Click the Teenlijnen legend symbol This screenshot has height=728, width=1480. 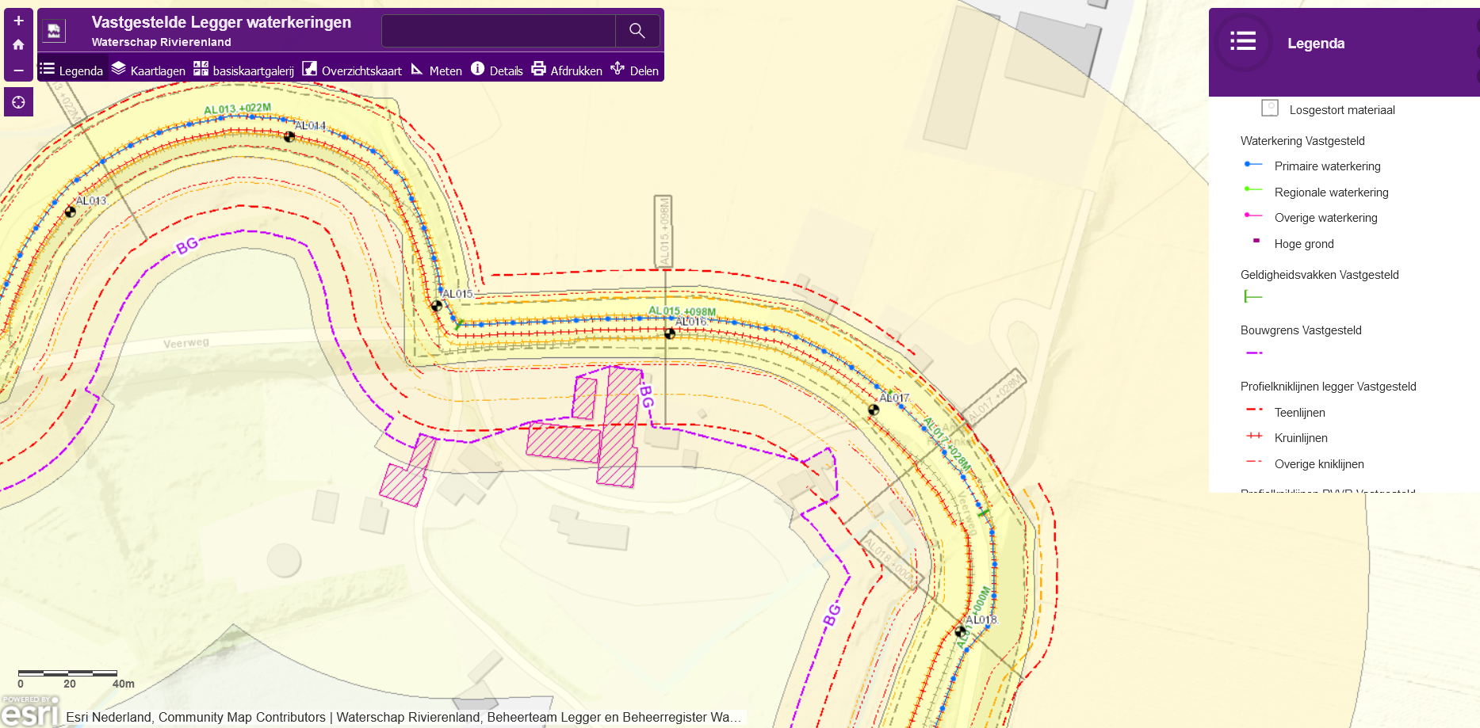pyautogui.click(x=1254, y=410)
